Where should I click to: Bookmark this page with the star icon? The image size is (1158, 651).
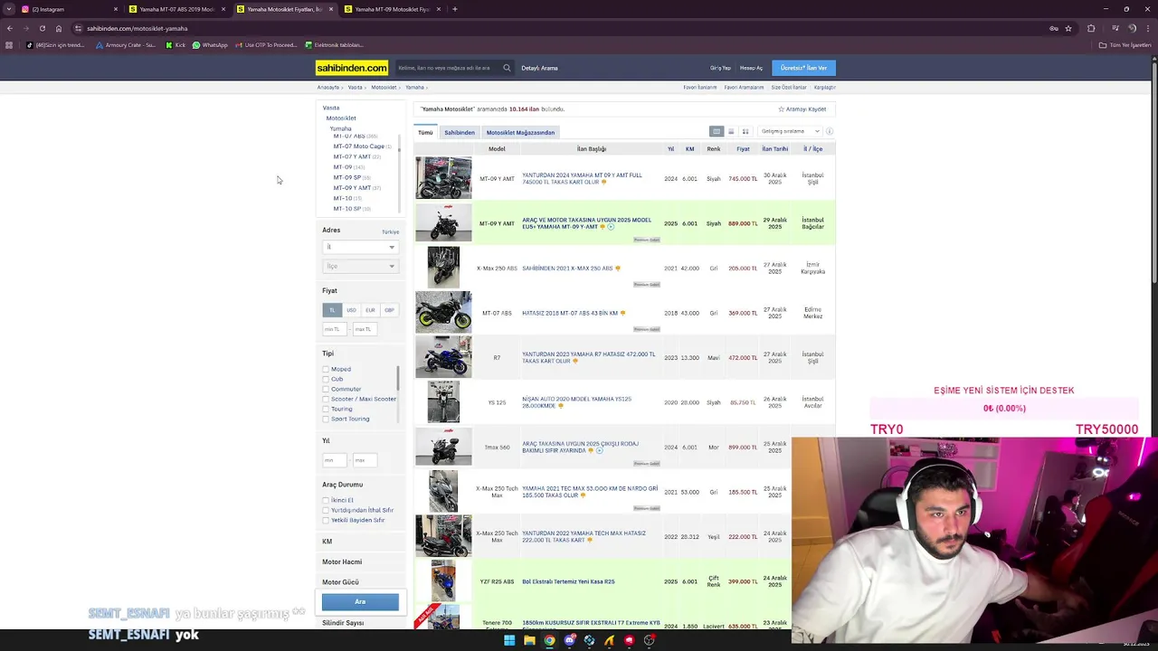click(x=1068, y=28)
